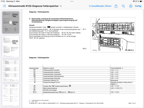Tap the multitasking three dots at the top
144x108 pixels.
point(72,1)
